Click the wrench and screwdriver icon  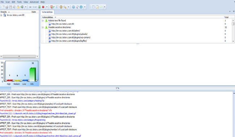coord(65,7)
